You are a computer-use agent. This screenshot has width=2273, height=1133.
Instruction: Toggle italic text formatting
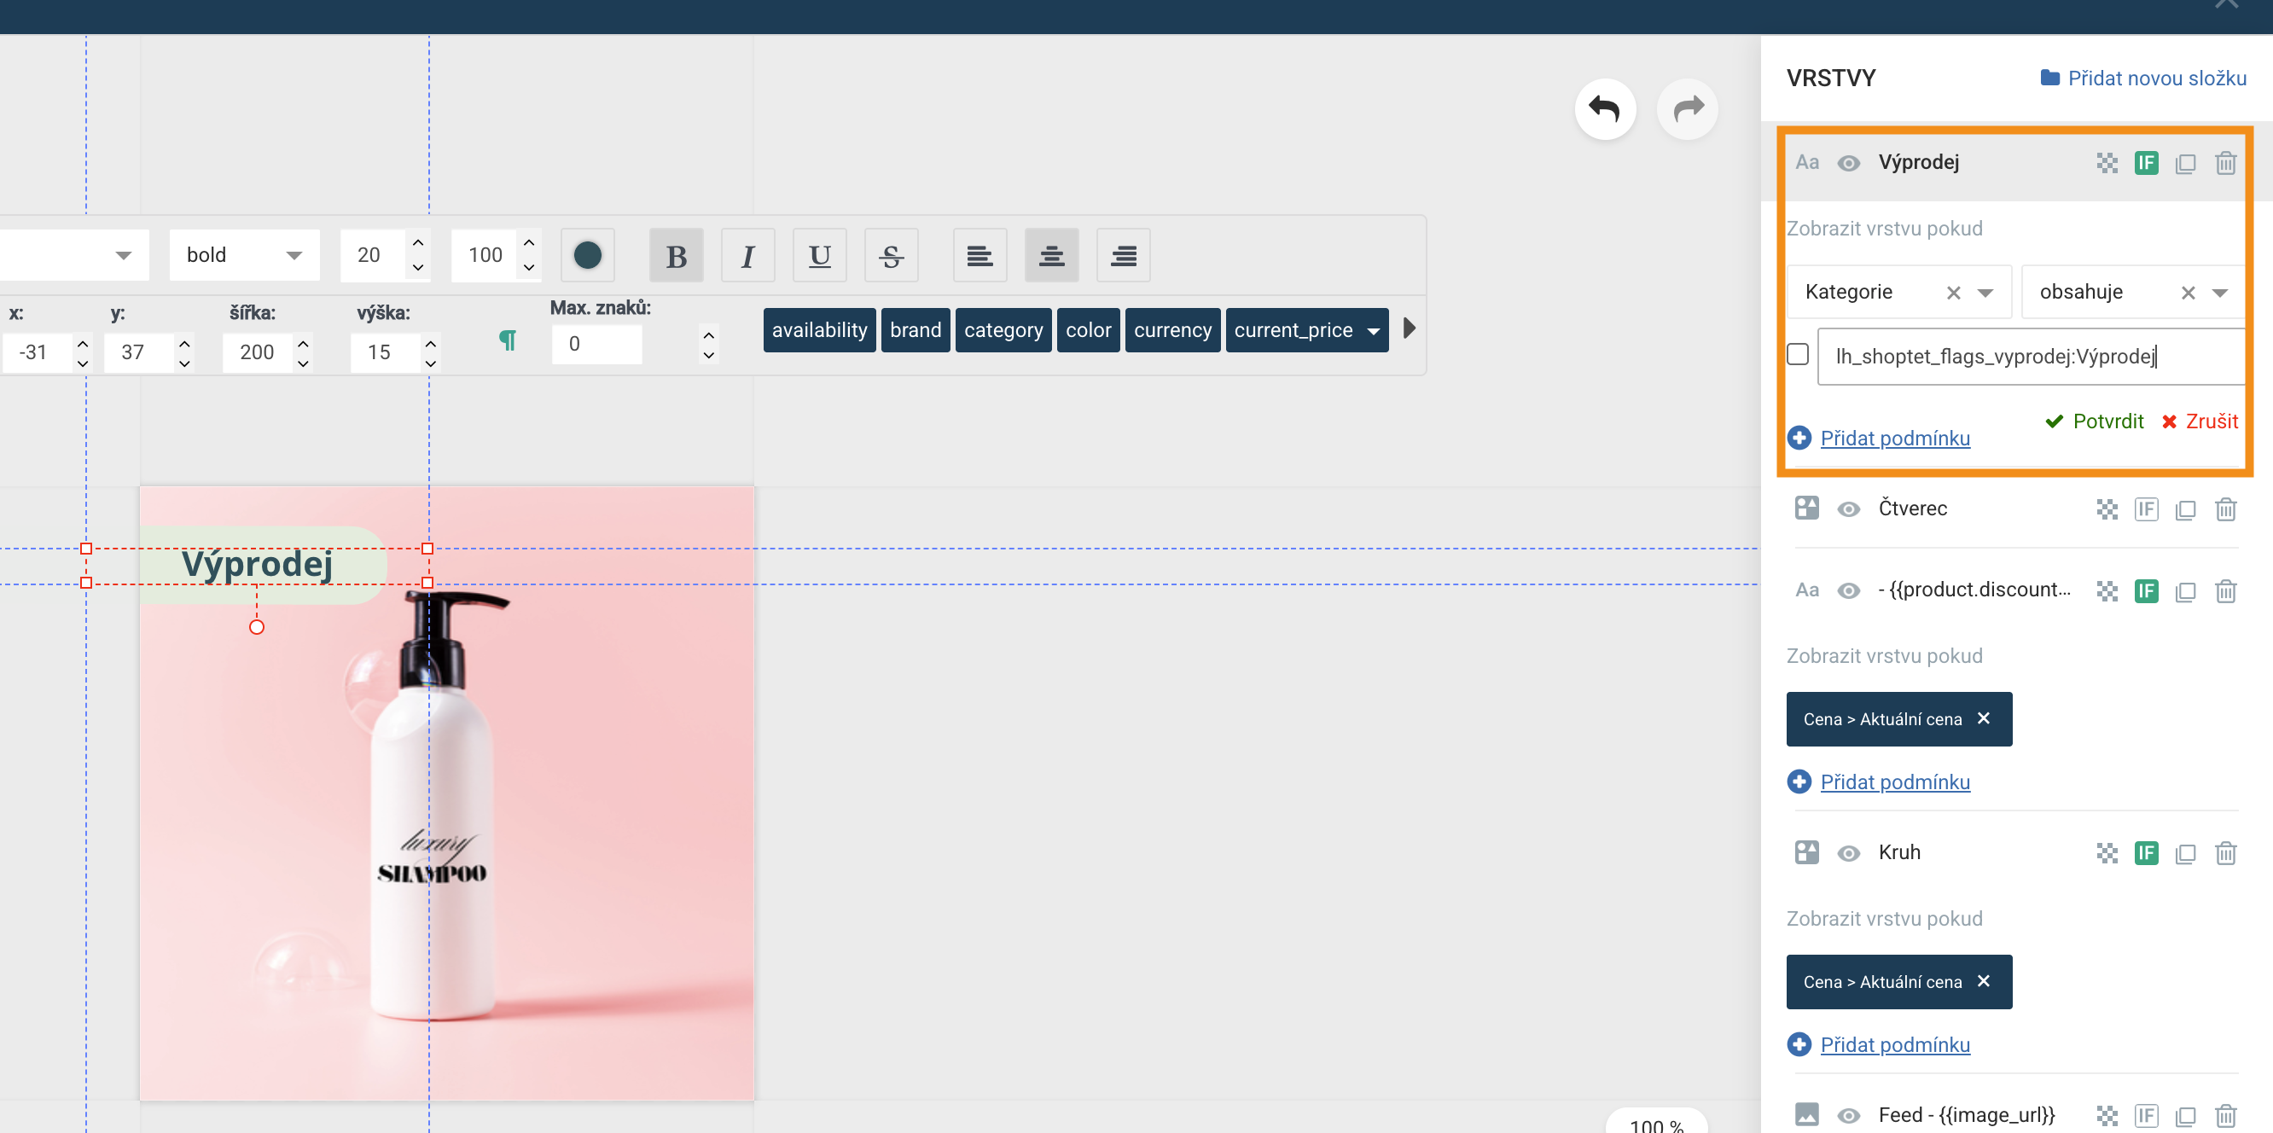[747, 255]
